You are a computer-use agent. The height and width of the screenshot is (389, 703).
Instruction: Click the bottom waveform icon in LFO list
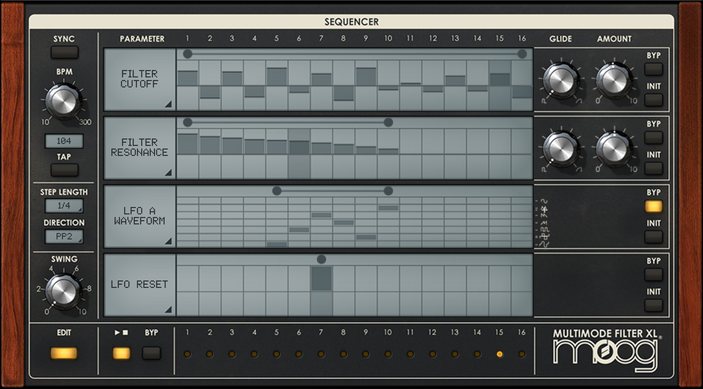pos(544,244)
